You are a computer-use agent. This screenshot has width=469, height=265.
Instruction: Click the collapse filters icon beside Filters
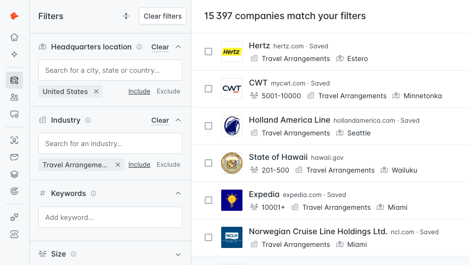point(126,16)
